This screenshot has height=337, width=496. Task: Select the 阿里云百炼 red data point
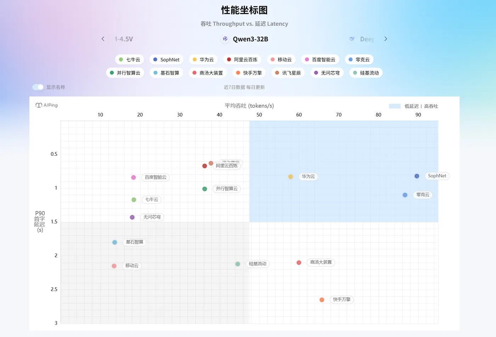204,166
